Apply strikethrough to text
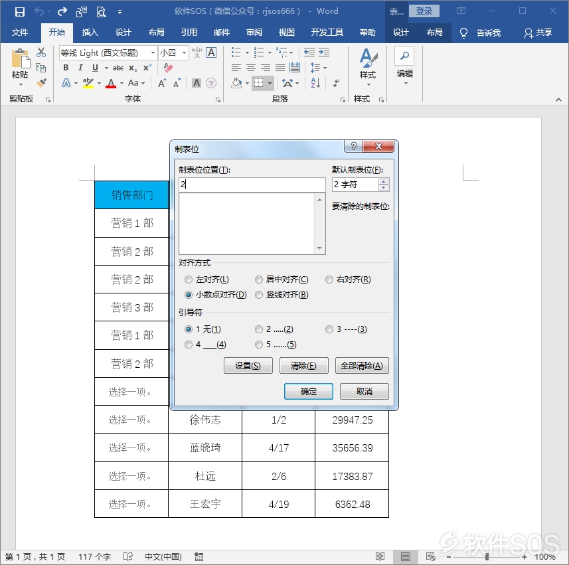569x565 pixels. [118, 68]
